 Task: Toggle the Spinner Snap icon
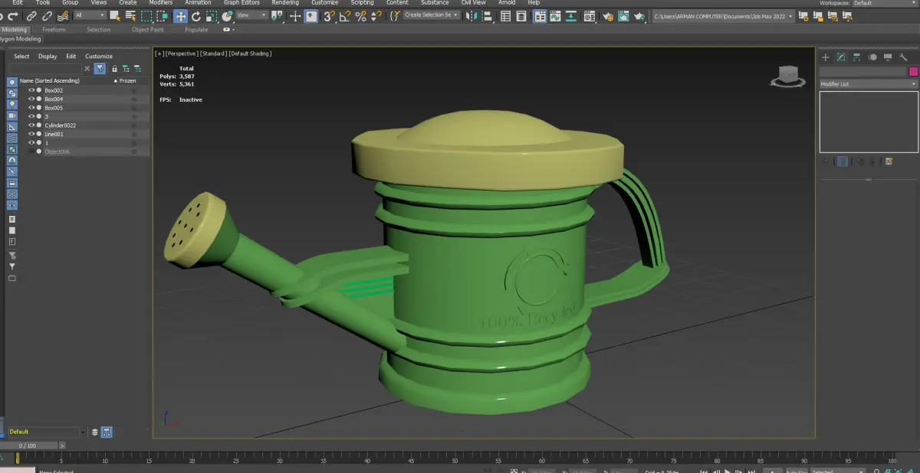click(376, 15)
